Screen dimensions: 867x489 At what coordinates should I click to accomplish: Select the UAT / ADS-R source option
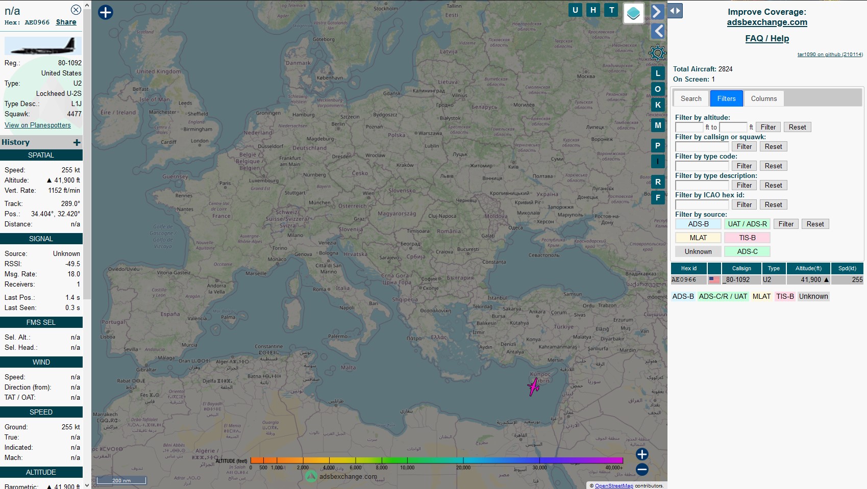747,224
